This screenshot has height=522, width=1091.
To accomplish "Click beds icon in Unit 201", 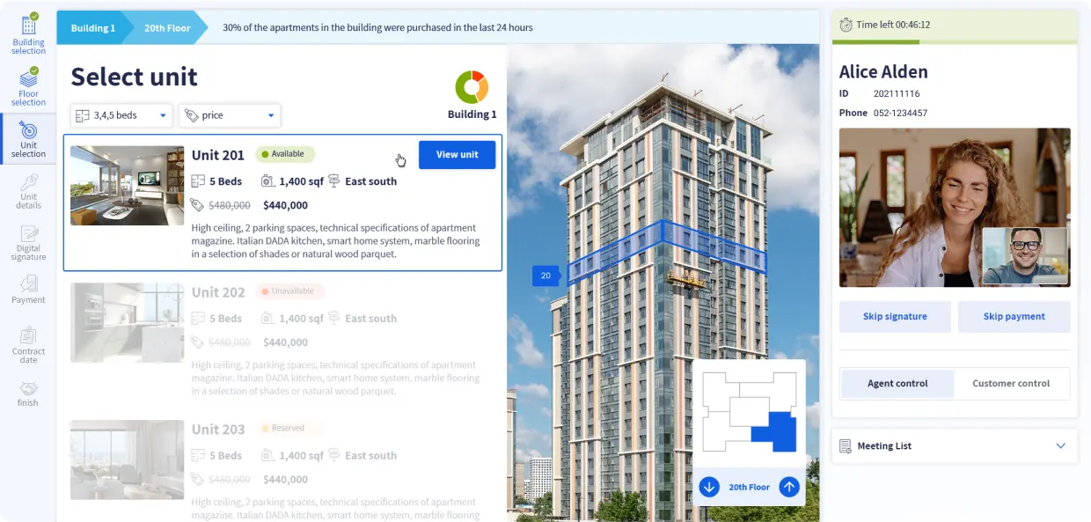I will click(198, 181).
